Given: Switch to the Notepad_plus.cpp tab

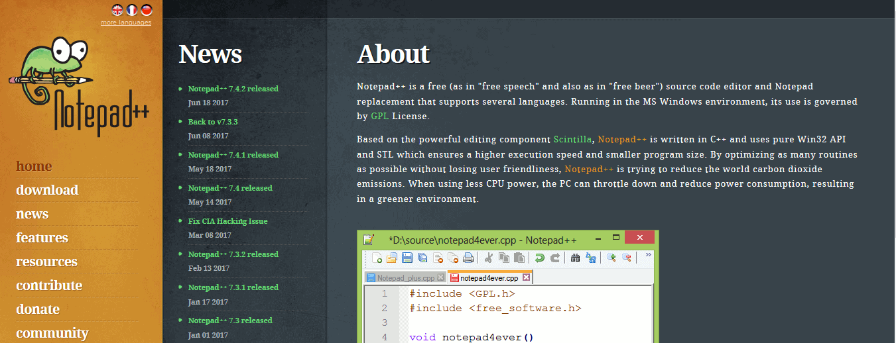Looking at the screenshot, I should click(405, 277).
